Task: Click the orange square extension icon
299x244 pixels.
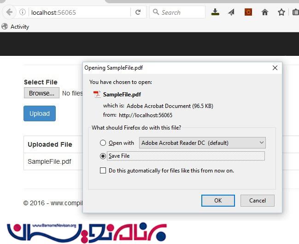Action: [x=248, y=12]
